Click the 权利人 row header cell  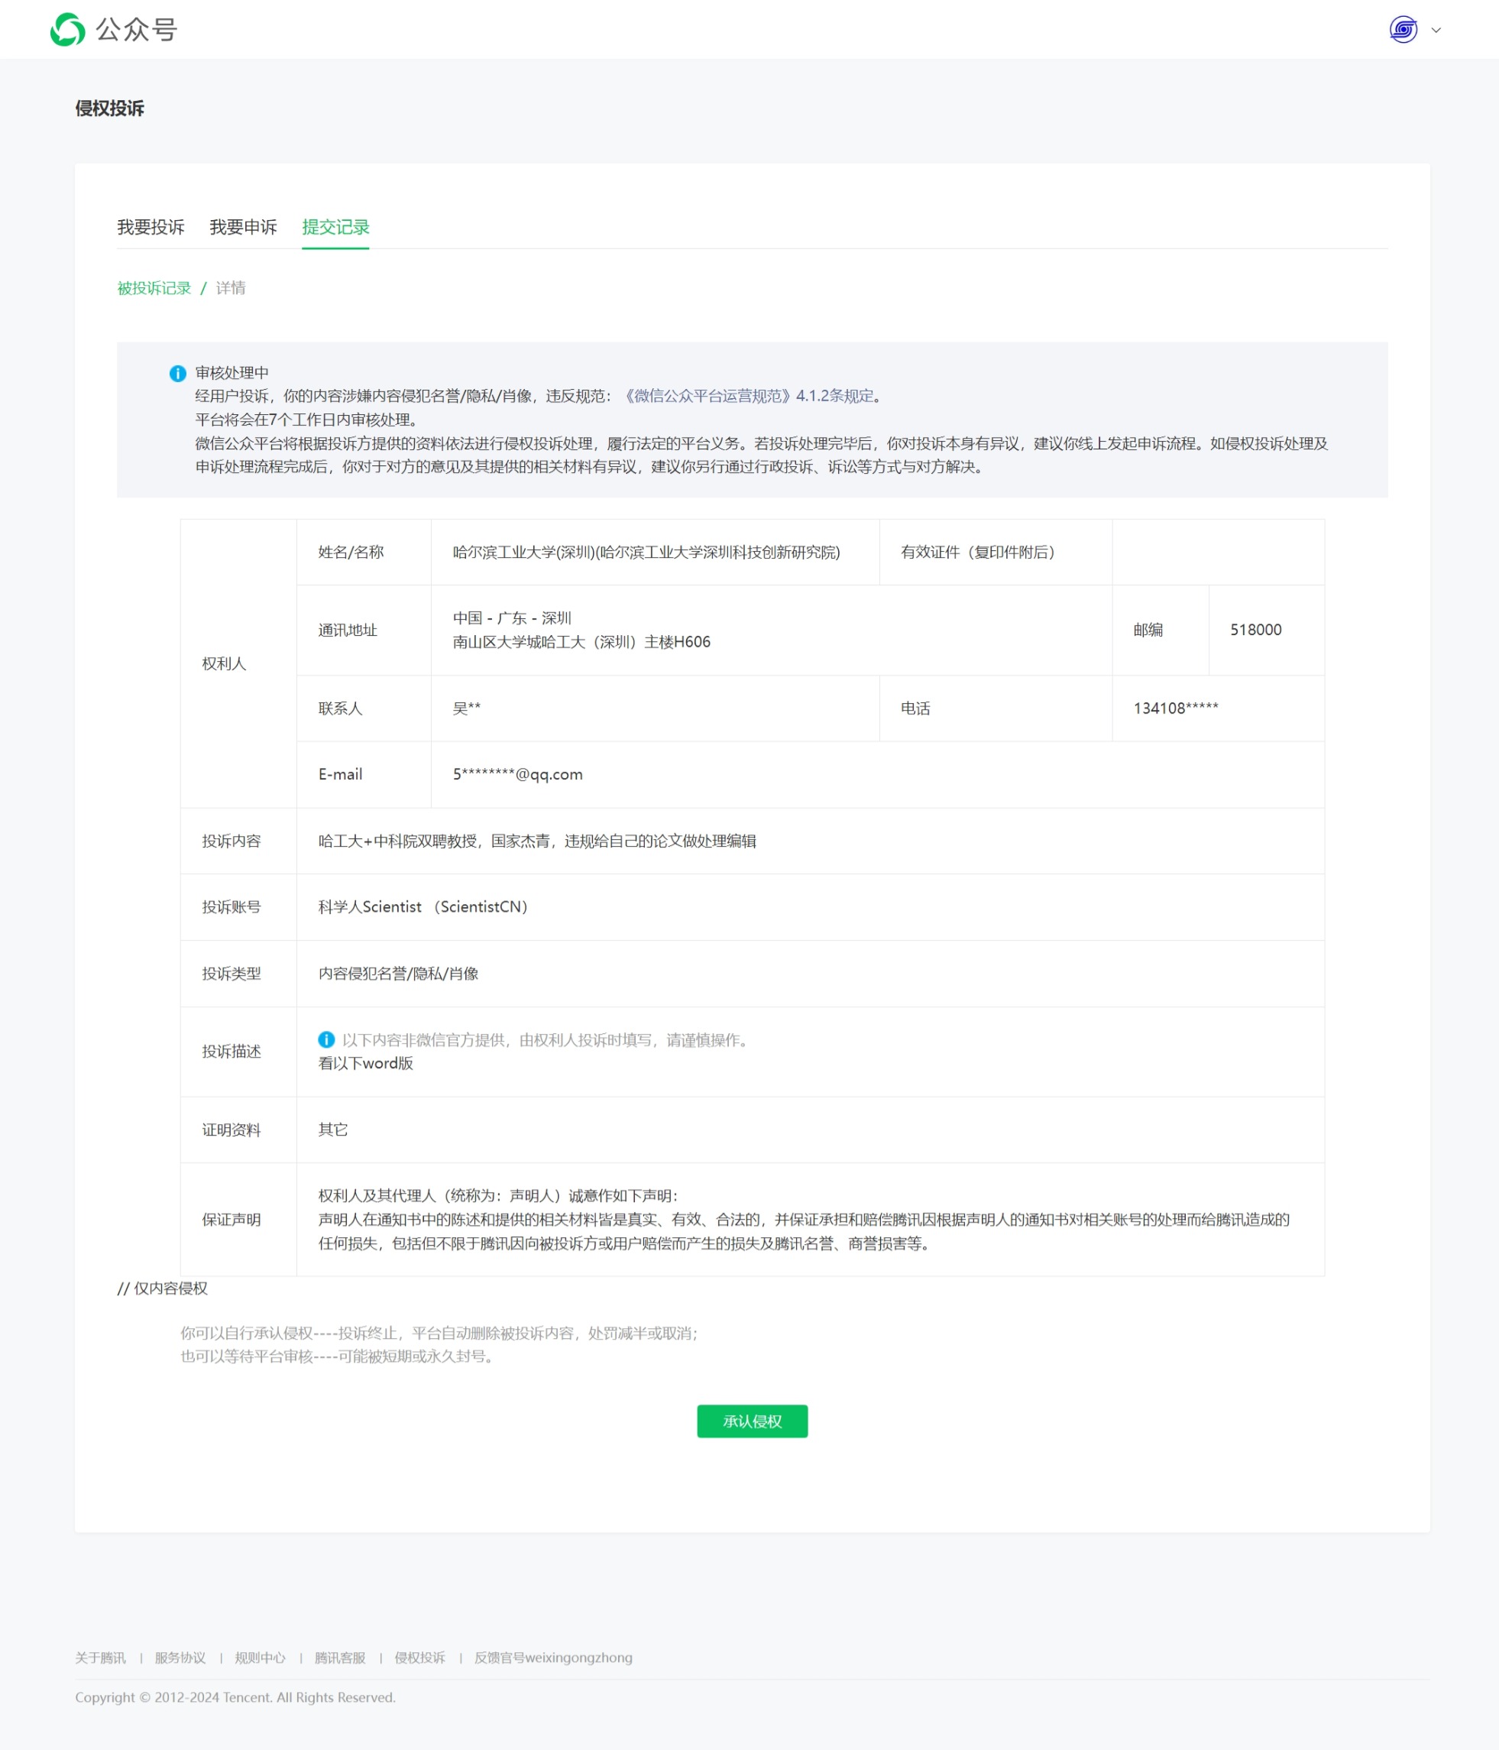point(238,663)
